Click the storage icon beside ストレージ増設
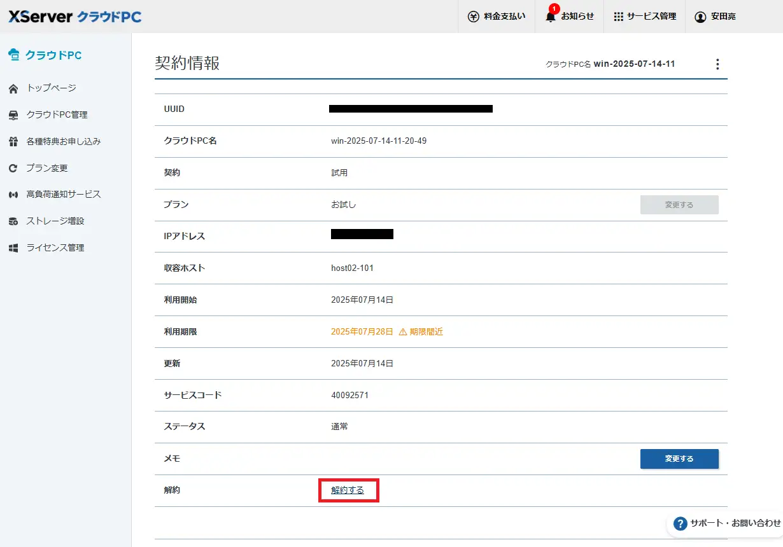The width and height of the screenshot is (783, 547). 13,221
